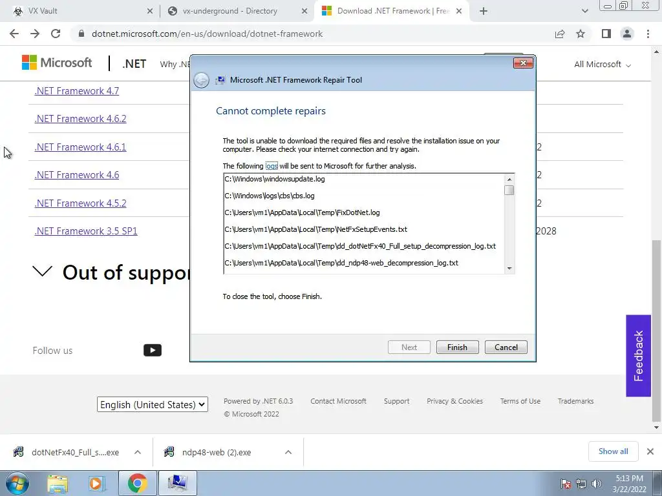Click the page vertical scrollbar thumb
The image size is (662, 496).
[x=657, y=331]
